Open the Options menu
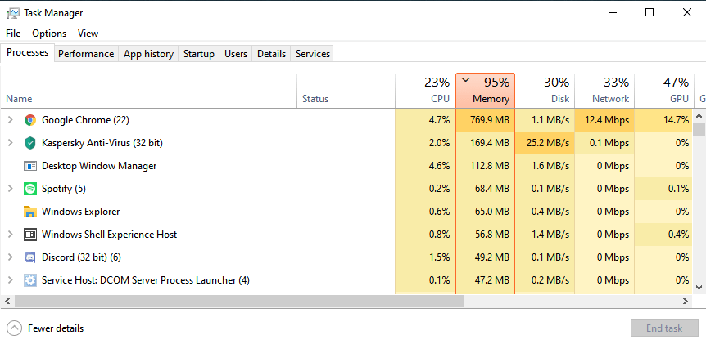This screenshot has height=344, width=706. tap(49, 34)
